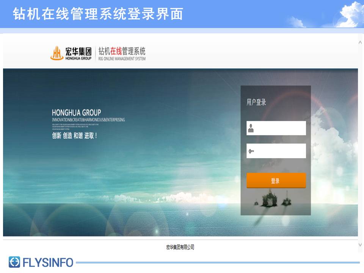364x273 pixels.
Task: Click the slide title 钻机在线管理系统登录界面
Action: [x=98, y=14]
